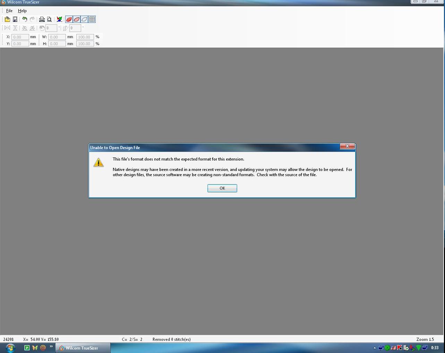Click the W width field
Screen dimensions: 445x353
coord(57,37)
